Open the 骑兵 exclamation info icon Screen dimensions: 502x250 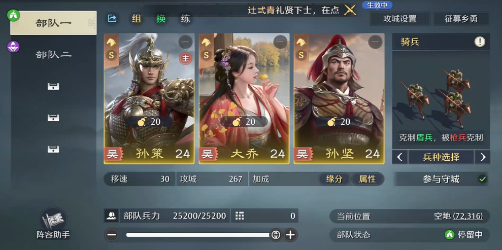[480, 42]
